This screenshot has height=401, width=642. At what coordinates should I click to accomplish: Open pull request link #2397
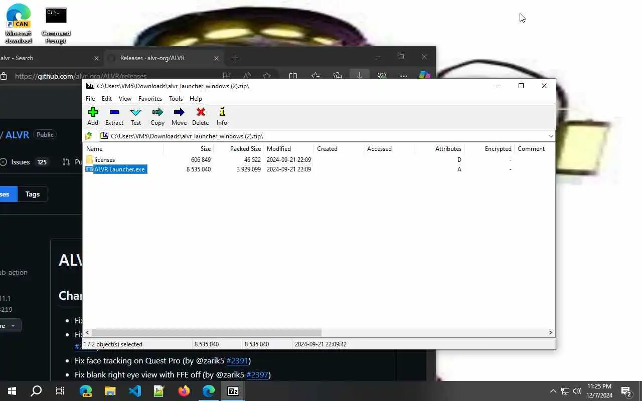(258, 374)
